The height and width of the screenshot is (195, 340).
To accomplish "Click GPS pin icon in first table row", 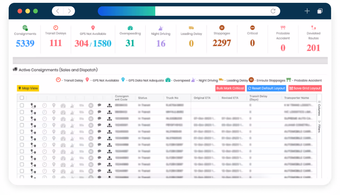I will coord(54,105).
